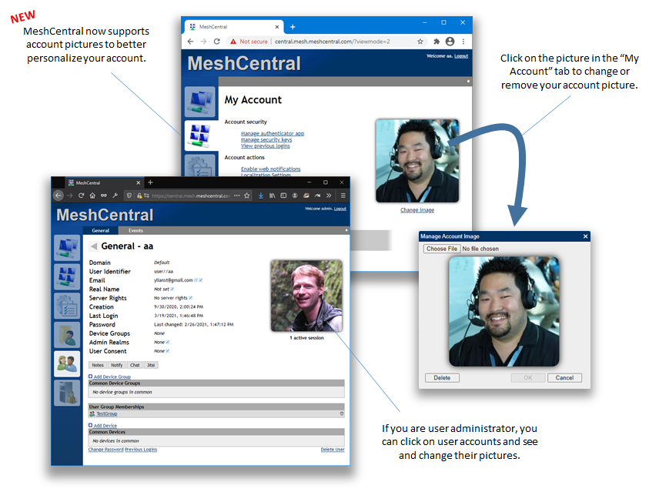
Task: Open My Files icon in Firefox sidebar
Action: (x=67, y=334)
